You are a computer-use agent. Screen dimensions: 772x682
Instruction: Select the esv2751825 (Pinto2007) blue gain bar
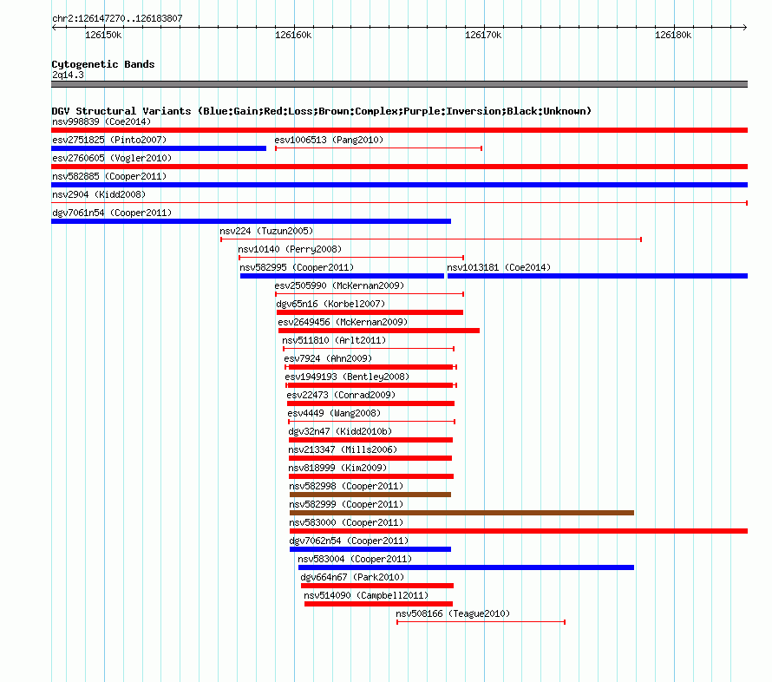[159, 148]
